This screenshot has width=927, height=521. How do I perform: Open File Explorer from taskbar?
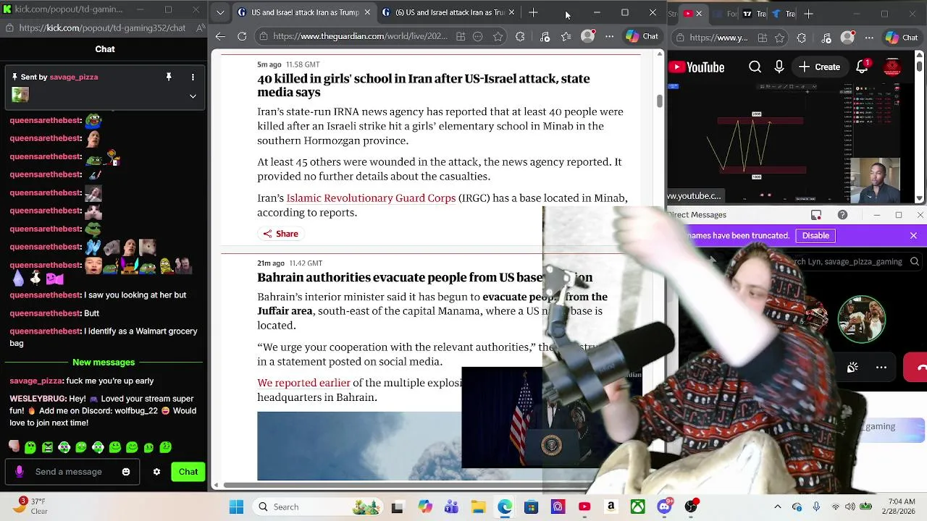click(478, 507)
